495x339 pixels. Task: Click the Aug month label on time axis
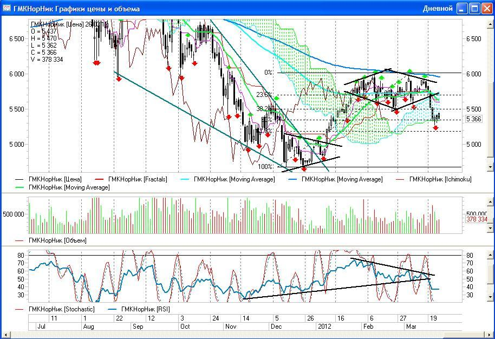(88, 327)
